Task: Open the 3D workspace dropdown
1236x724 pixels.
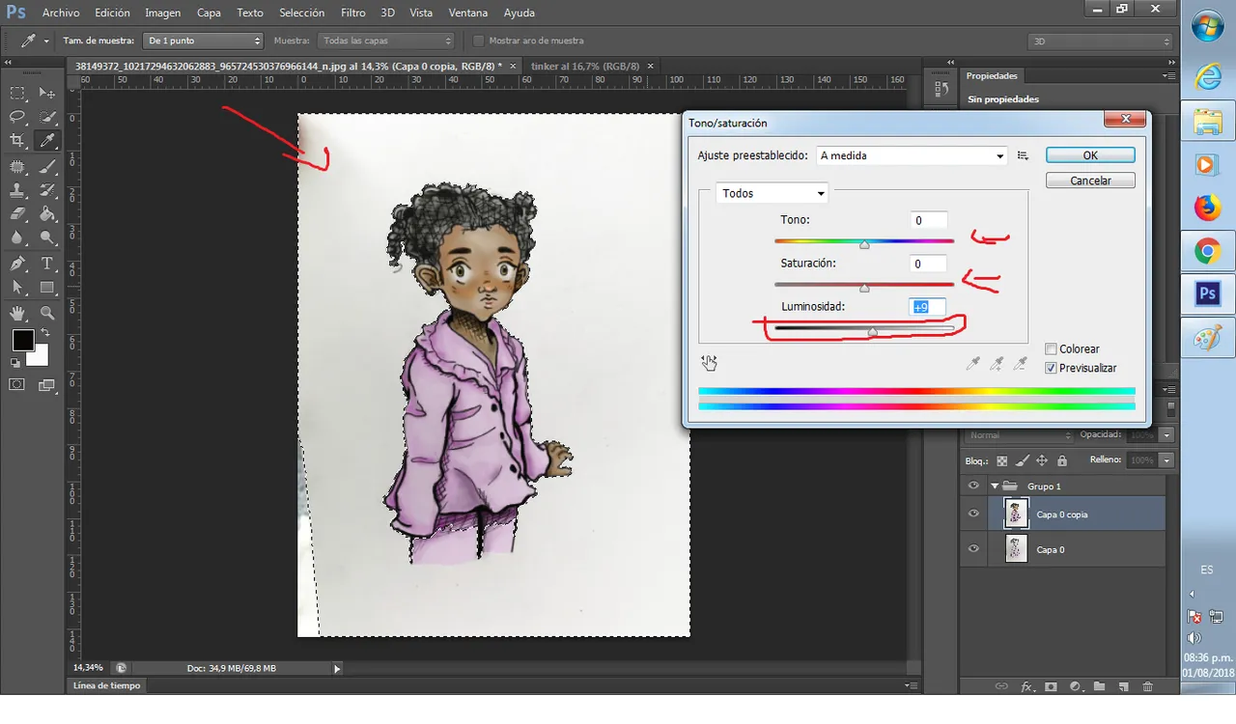Action: (x=1100, y=42)
